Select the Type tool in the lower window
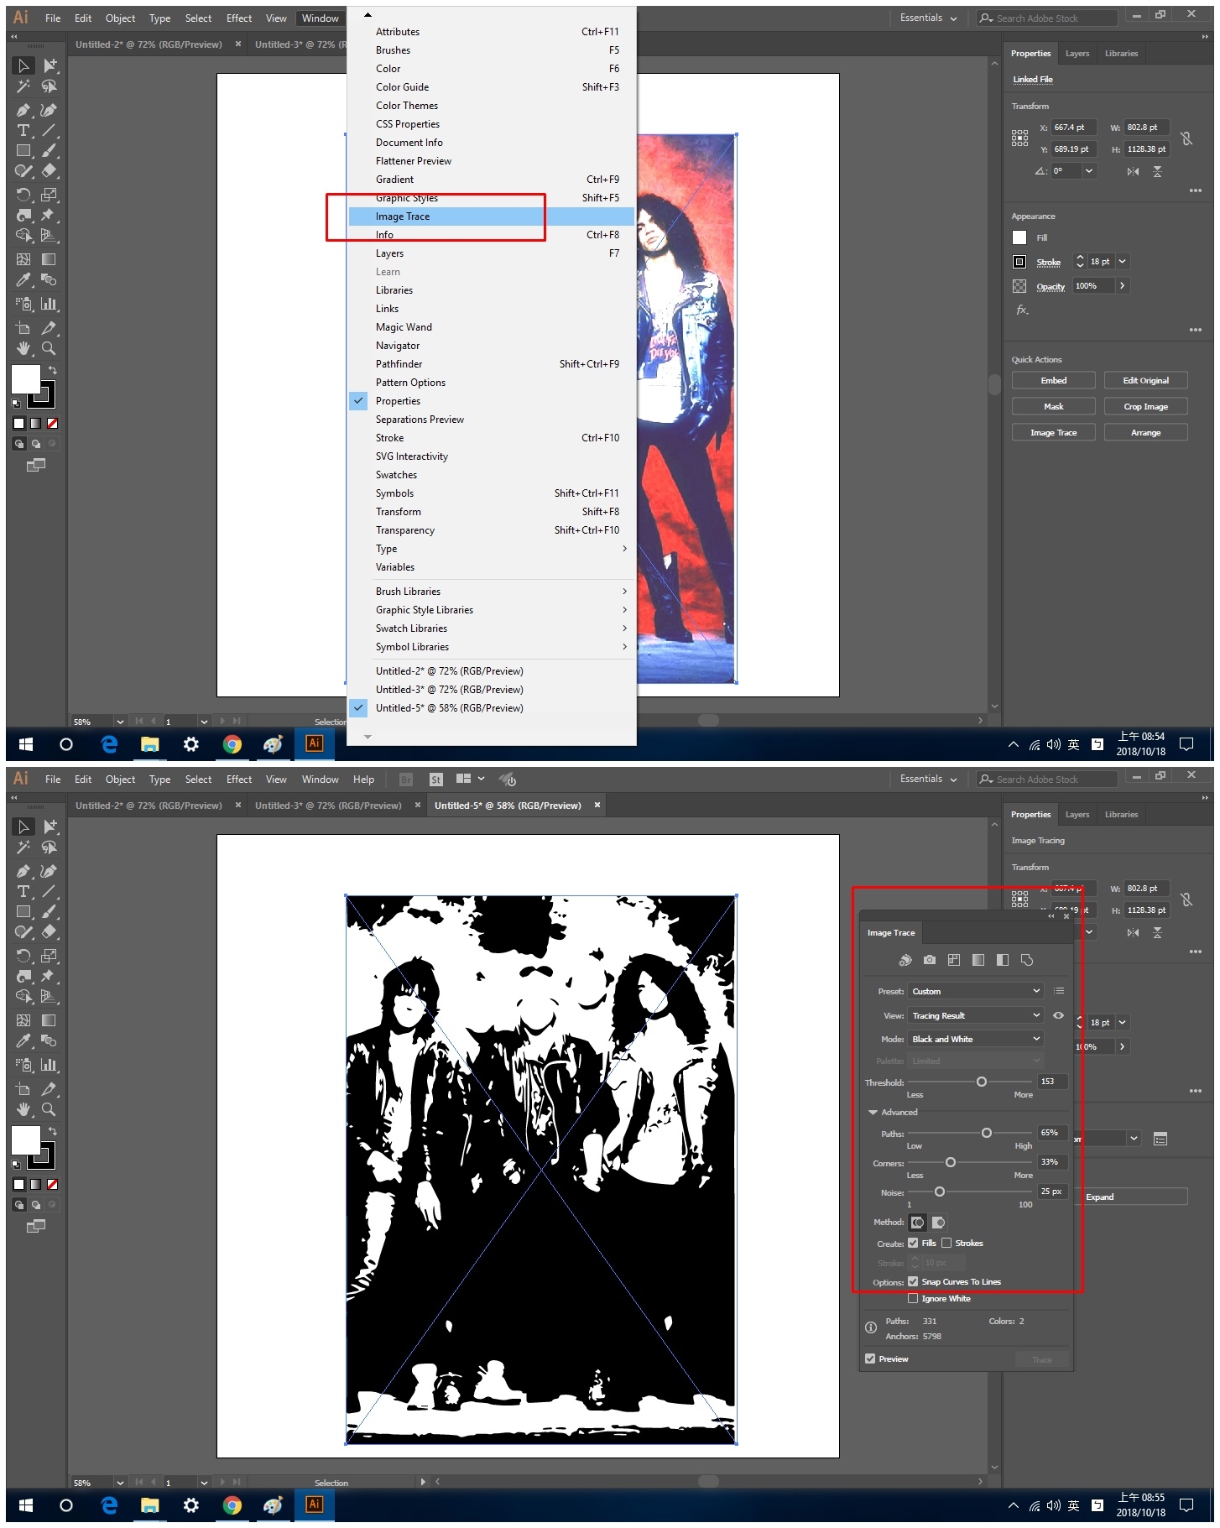Image resolution: width=1220 pixels, height=1528 pixels. tap(23, 891)
